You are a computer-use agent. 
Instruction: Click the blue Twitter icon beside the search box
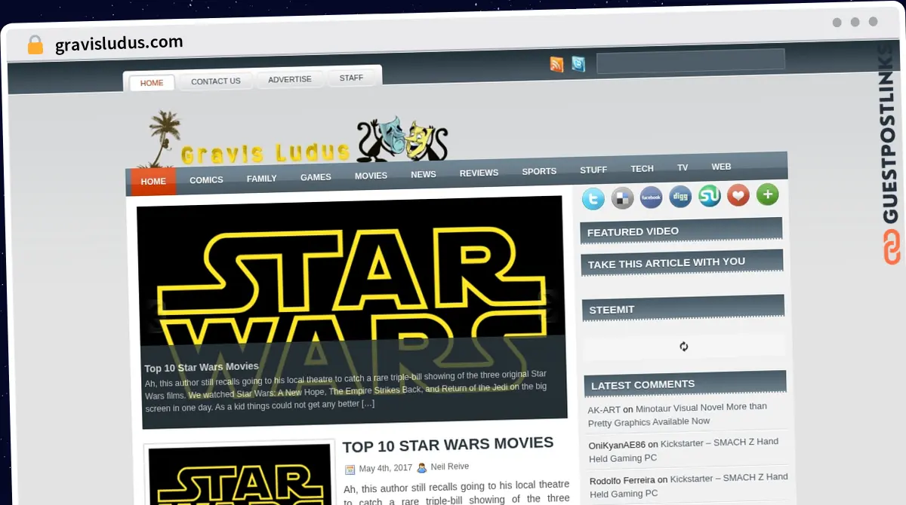(578, 65)
